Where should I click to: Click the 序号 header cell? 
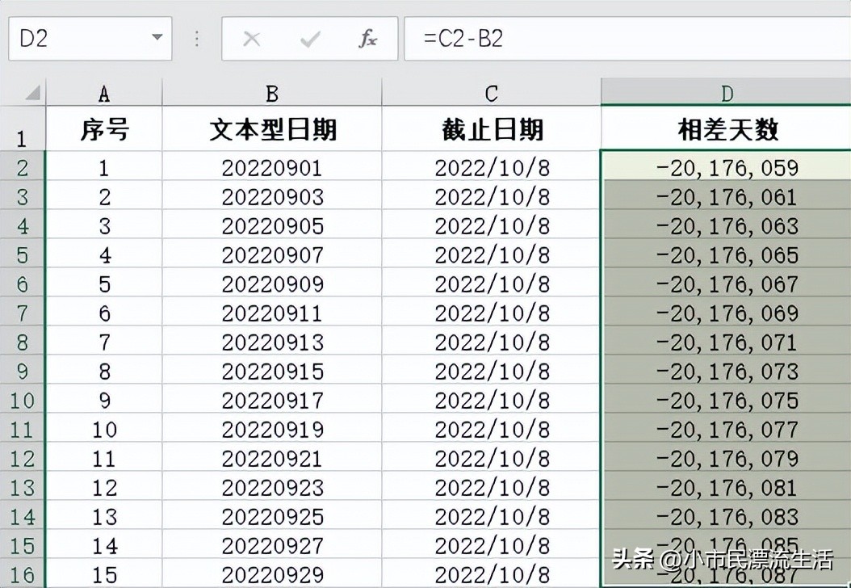point(104,128)
